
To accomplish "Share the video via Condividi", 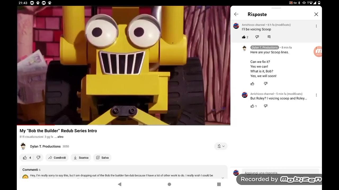I will [x=57, y=158].
